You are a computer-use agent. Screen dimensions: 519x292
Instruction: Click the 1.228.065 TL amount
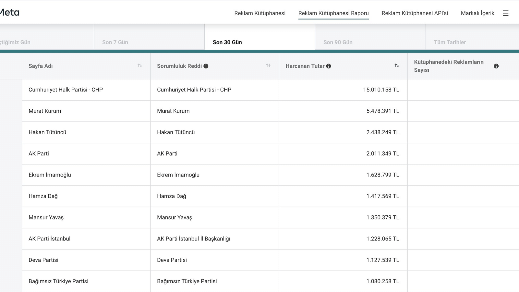pos(383,239)
